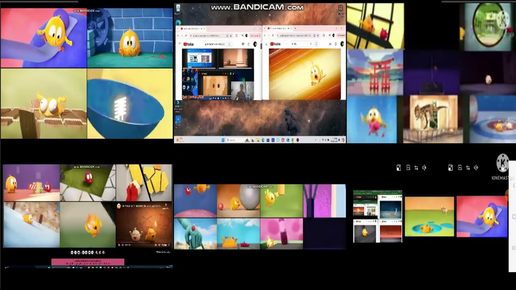Click play/pause on embedded candle-scene YouTube player

119,245
